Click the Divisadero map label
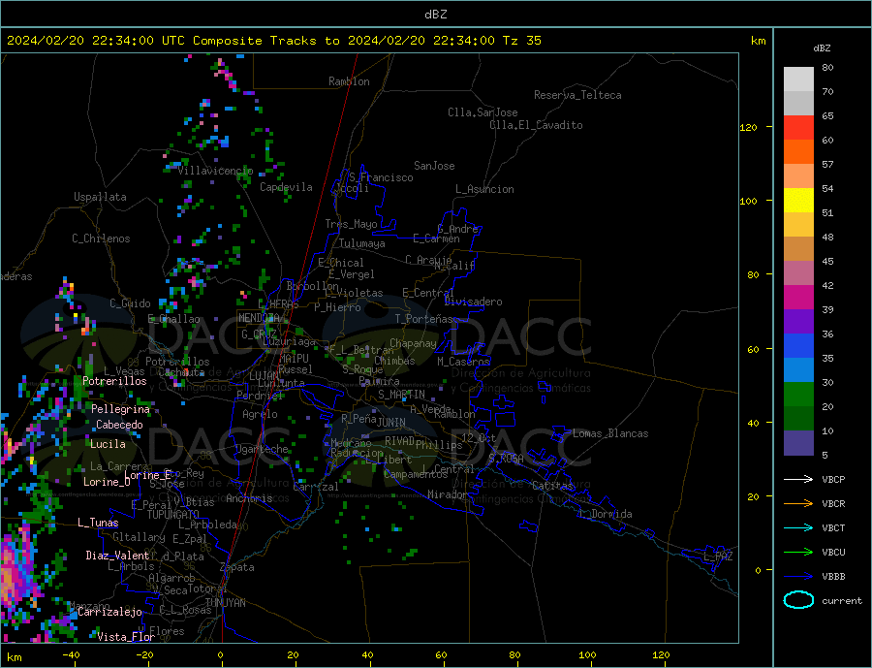Viewport: 872px width, 668px height. point(473,302)
